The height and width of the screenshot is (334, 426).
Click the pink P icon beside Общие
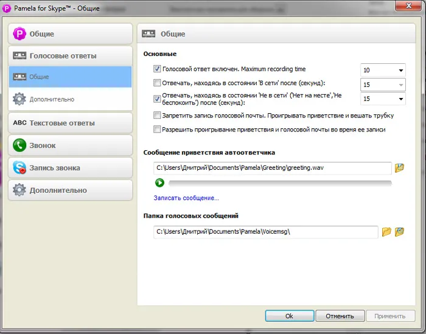[19, 33]
